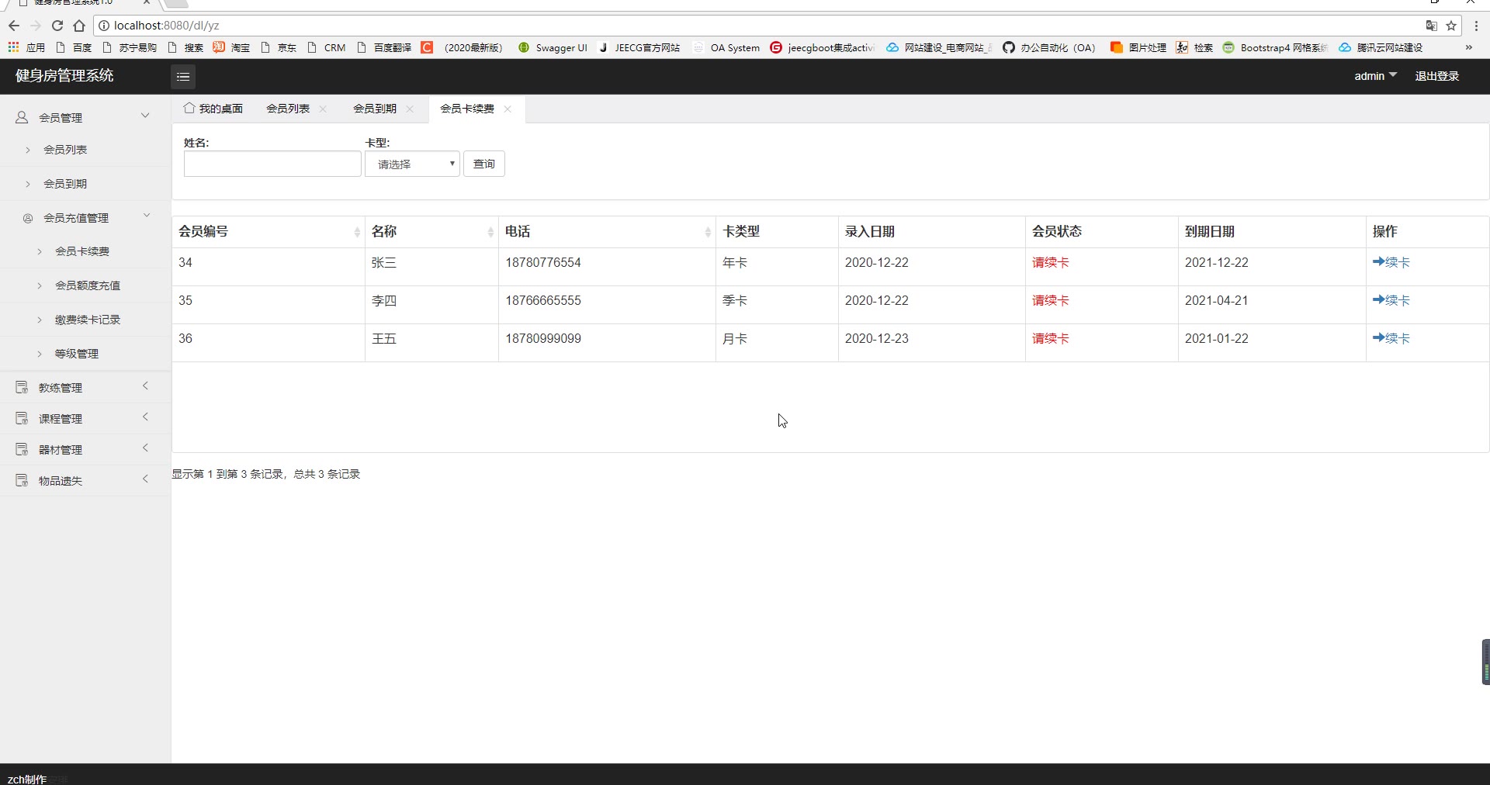Screen dimensions: 1490x785
Task: Click the 器材管理 sidebar icon
Action: tap(22, 449)
